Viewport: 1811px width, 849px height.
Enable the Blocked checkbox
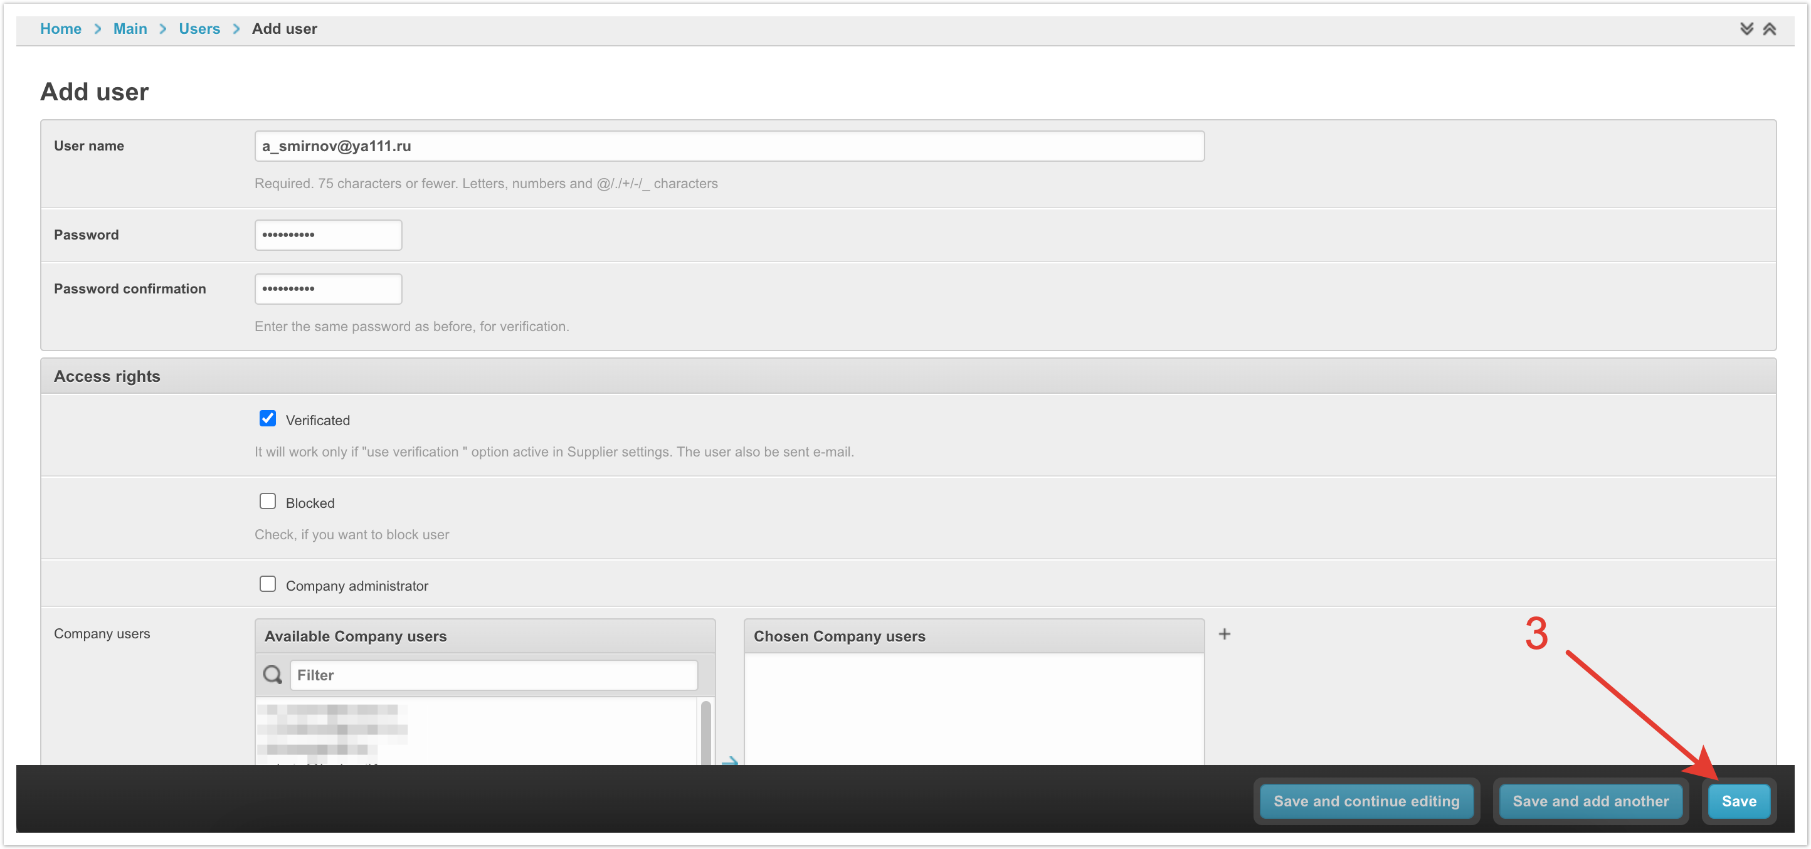(267, 502)
